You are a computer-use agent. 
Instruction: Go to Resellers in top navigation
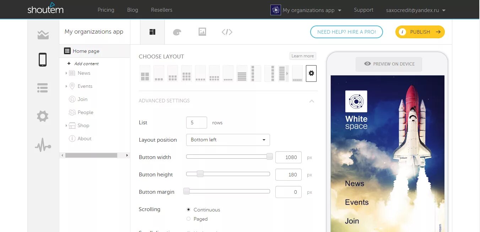(162, 10)
